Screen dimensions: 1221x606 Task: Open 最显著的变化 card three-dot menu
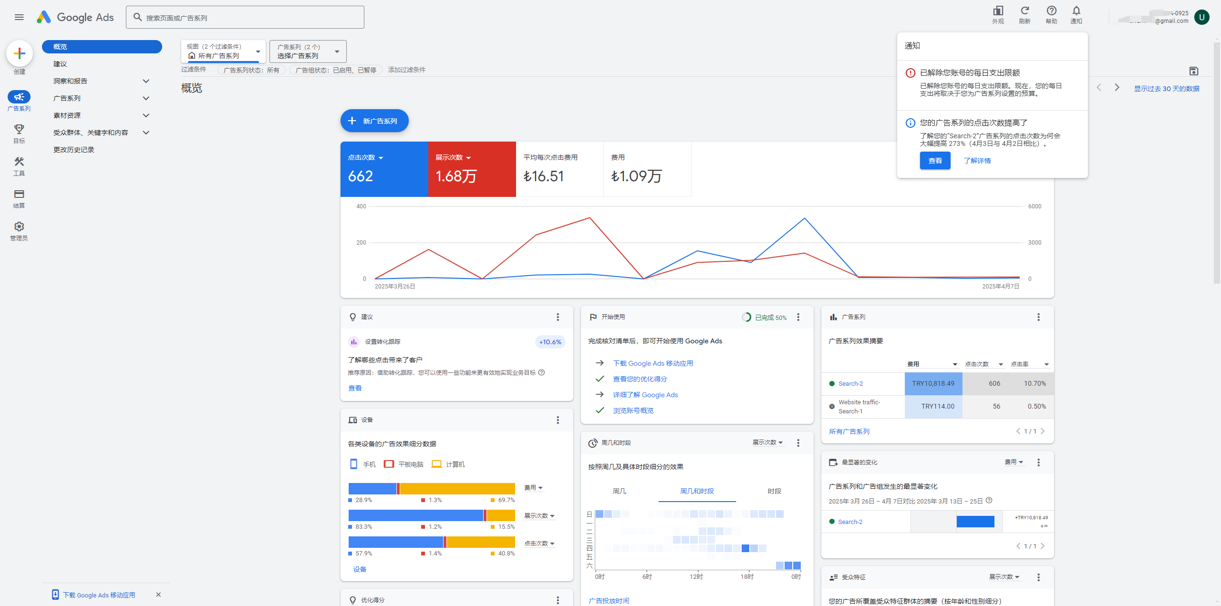pyautogui.click(x=1039, y=462)
